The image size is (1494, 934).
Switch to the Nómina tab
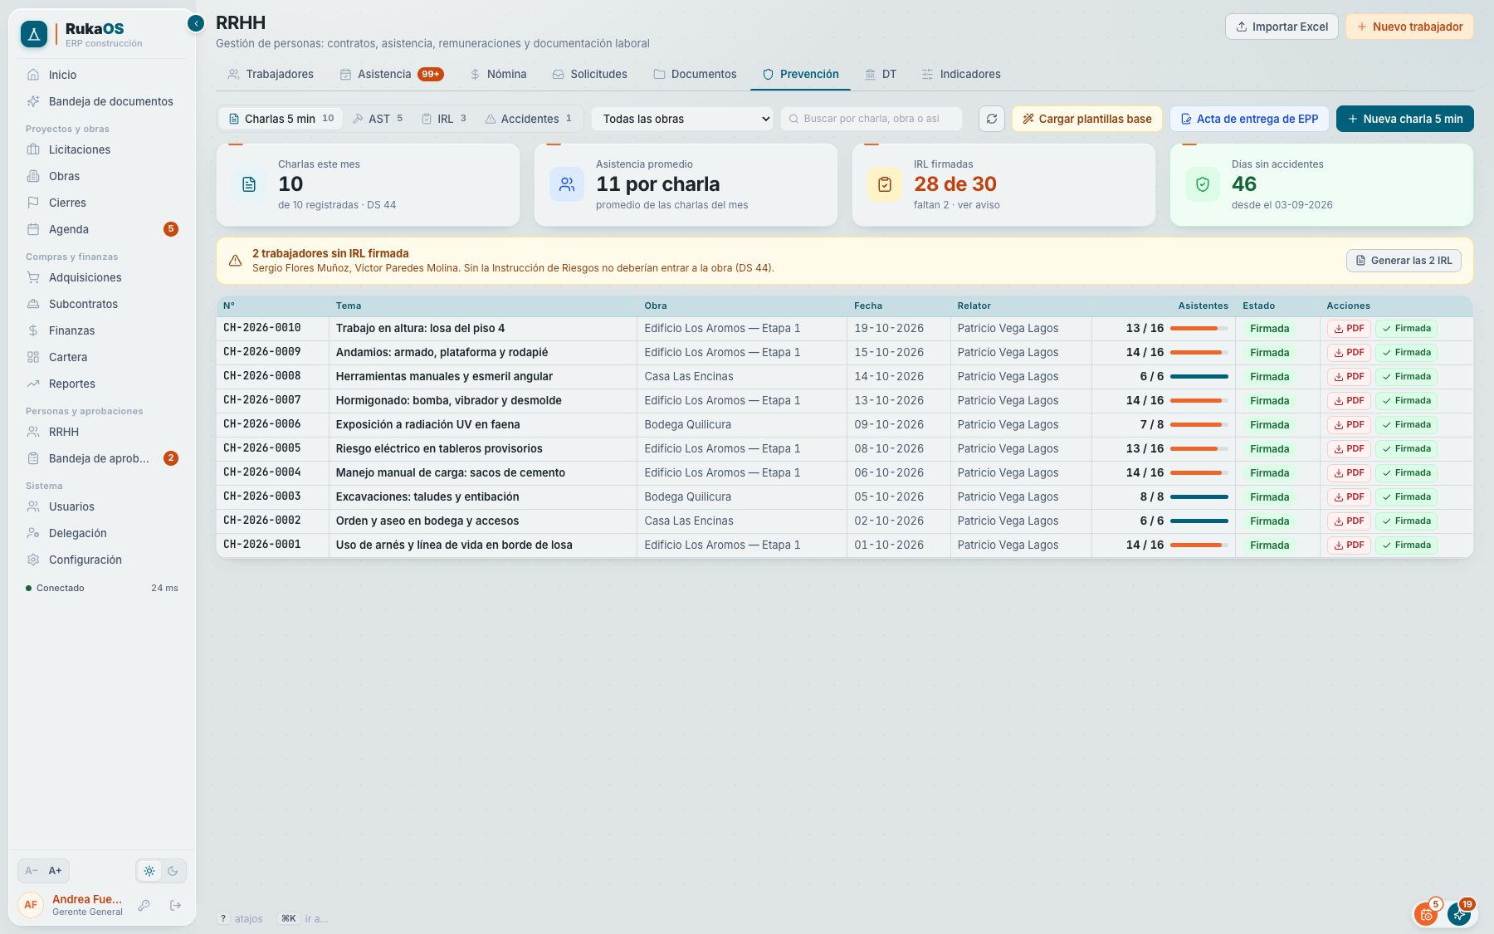pos(498,74)
